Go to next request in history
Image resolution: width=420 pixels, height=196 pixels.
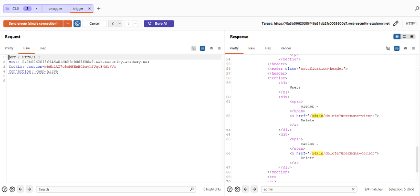(128, 24)
